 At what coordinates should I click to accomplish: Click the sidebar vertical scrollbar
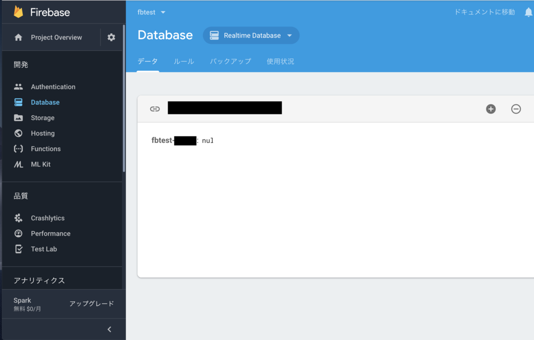[x=124, y=99]
